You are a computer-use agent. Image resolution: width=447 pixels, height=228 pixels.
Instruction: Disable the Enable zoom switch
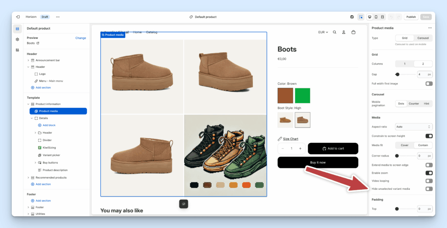[429, 173]
